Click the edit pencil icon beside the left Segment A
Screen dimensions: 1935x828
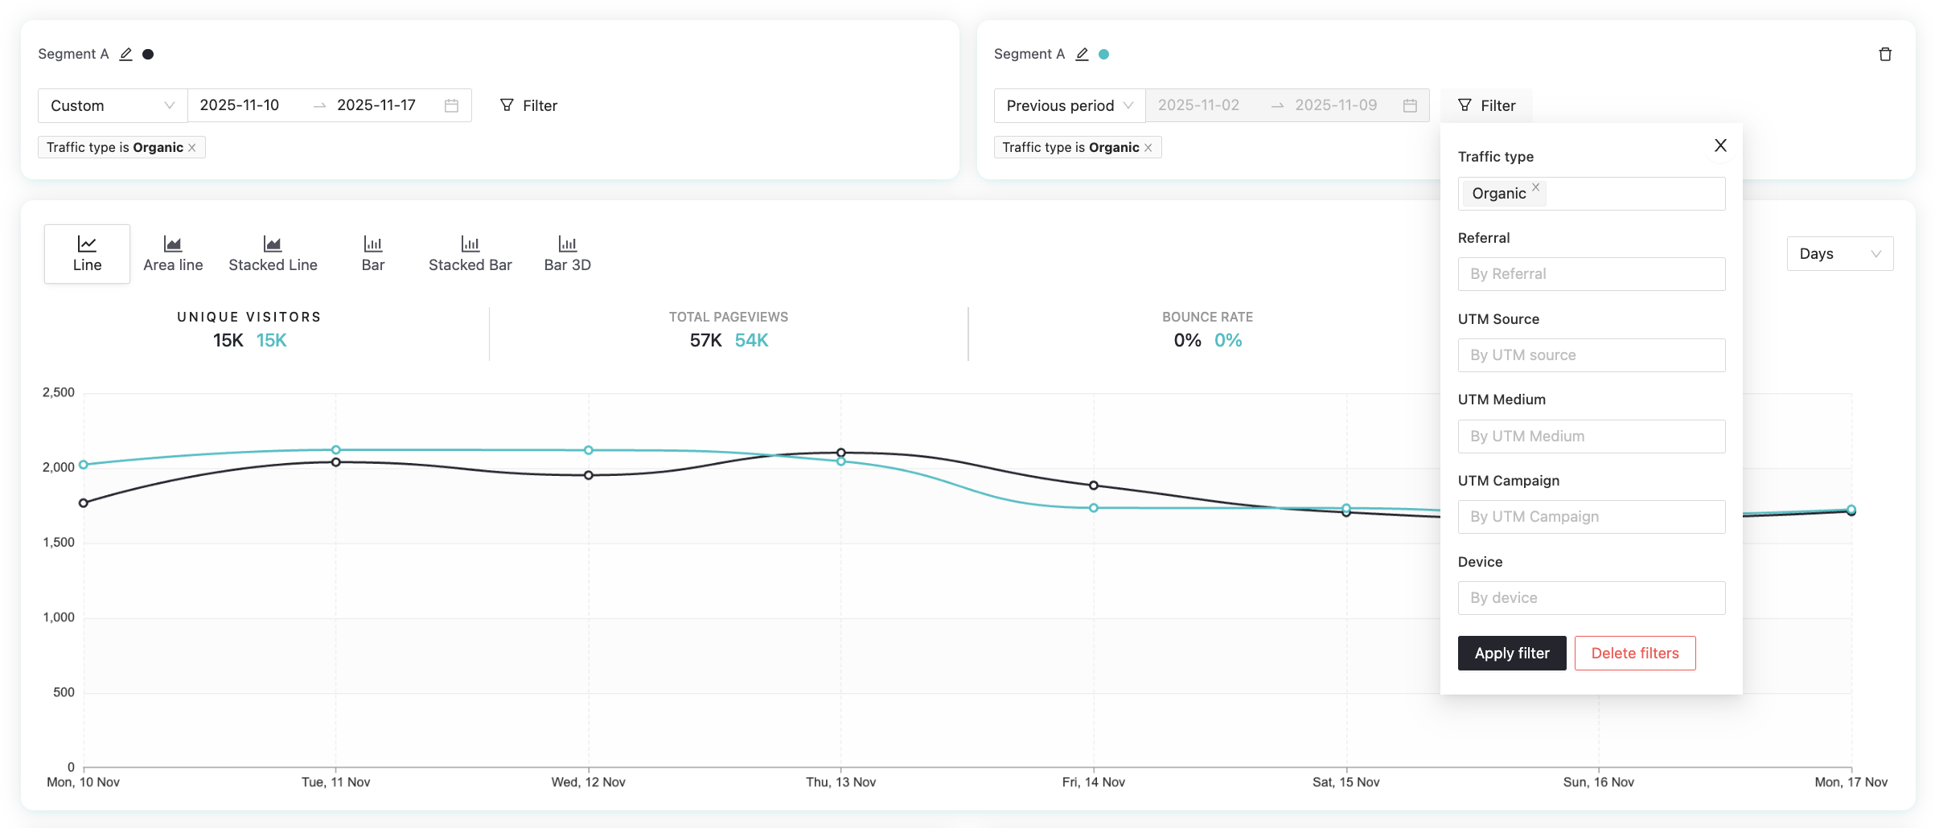coord(125,54)
